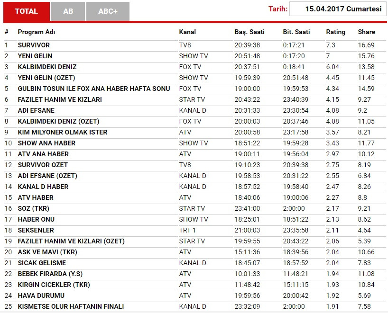Click the Kanal column header
This screenshot has width=388, height=313.
coord(187,32)
